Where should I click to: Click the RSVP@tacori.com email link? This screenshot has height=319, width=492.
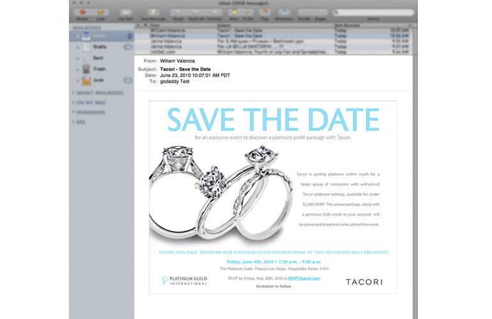tap(304, 278)
